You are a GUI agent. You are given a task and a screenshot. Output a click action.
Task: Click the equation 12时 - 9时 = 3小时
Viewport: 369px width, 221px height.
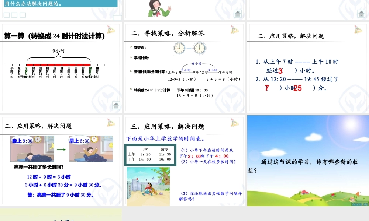click(49, 177)
